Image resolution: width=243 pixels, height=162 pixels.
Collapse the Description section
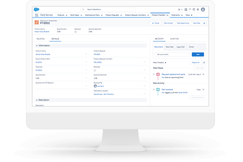point(37,100)
